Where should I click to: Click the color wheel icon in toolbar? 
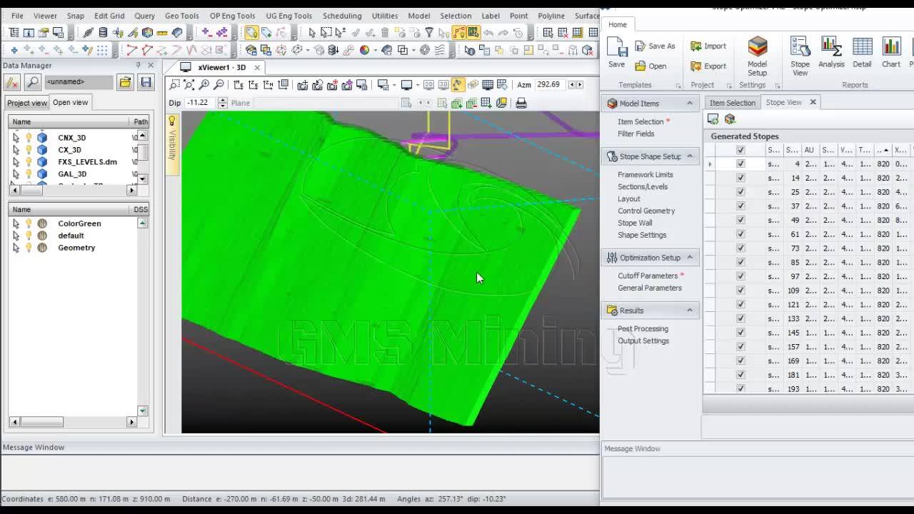pos(364,50)
